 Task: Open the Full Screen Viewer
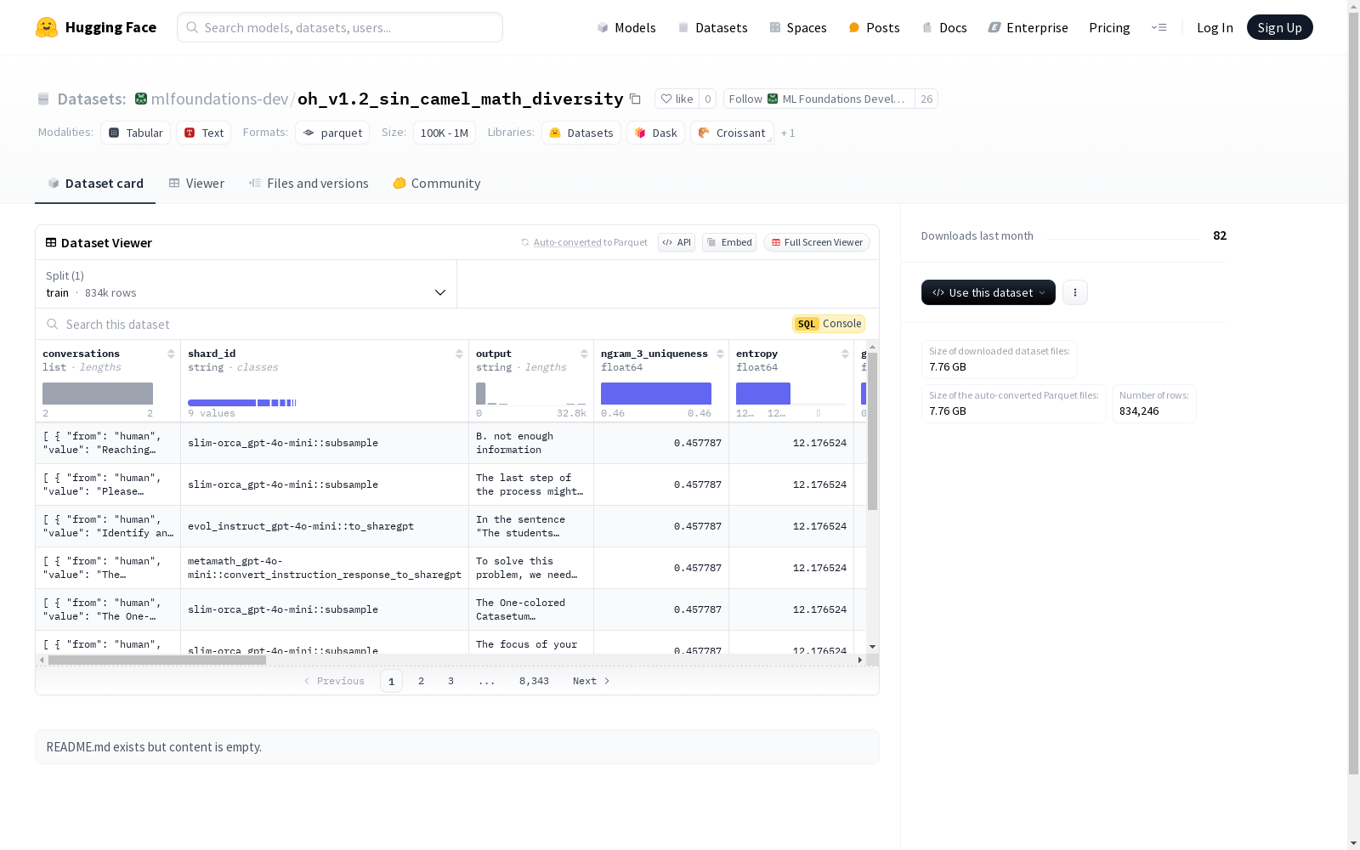pyautogui.click(x=817, y=242)
